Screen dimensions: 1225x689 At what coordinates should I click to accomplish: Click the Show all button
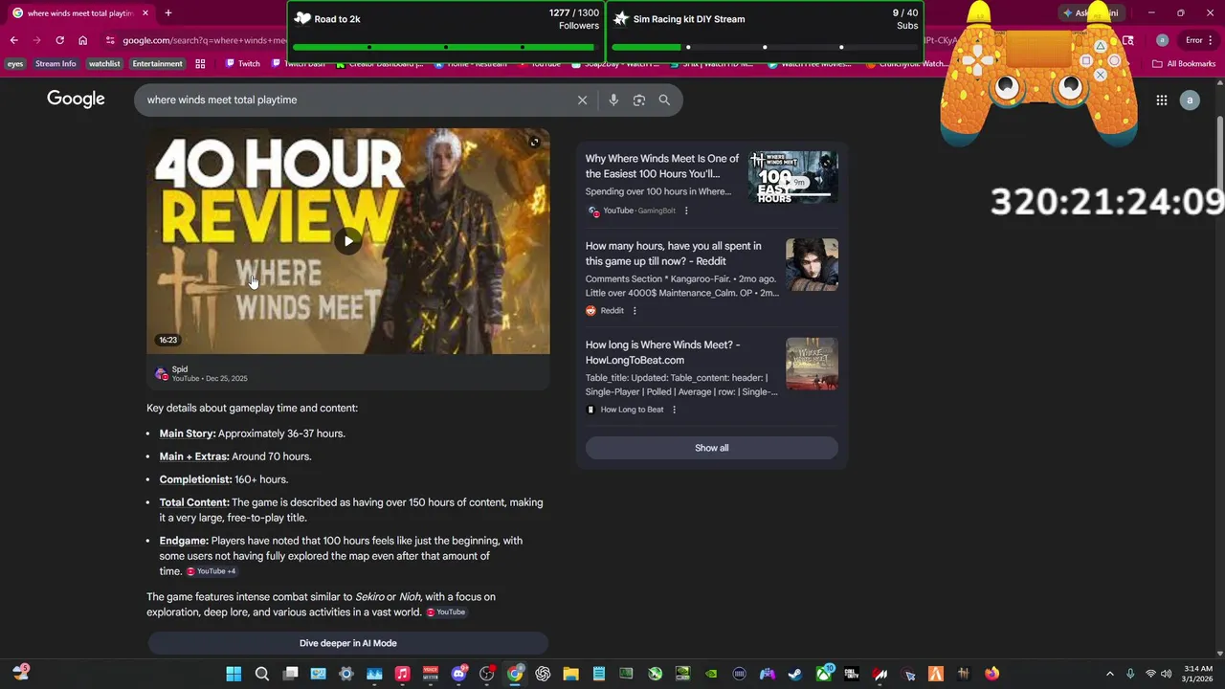711,448
